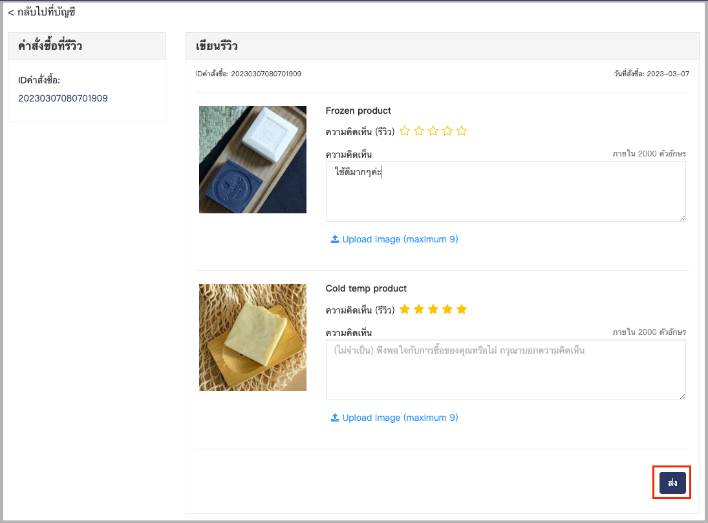Submit the review with ส่ง button
This screenshot has height=523, width=708.
(672, 483)
